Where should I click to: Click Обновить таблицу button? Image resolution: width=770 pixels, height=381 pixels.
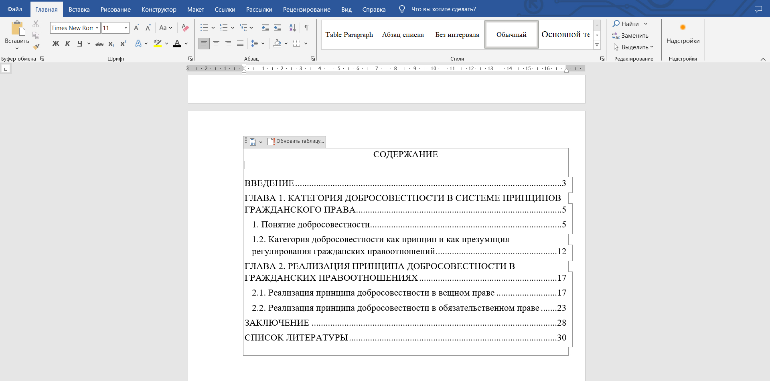pos(296,141)
